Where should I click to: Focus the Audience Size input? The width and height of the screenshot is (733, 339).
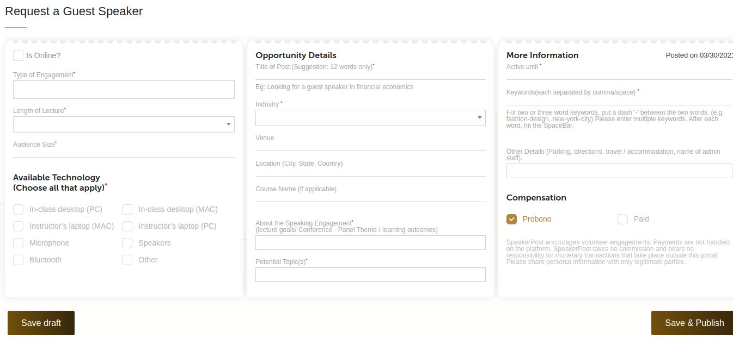124,152
